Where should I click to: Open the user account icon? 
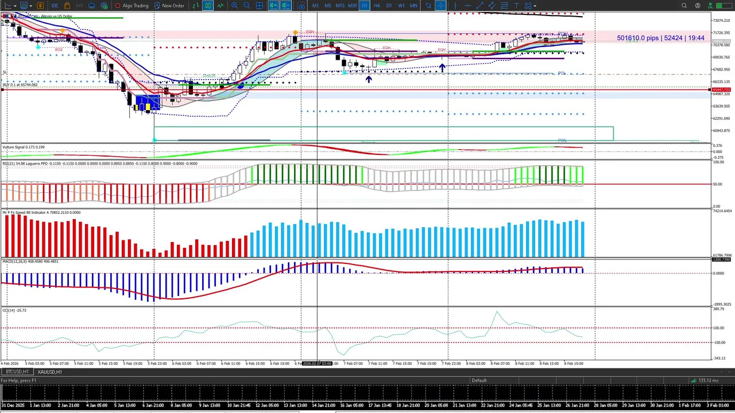[698, 6]
